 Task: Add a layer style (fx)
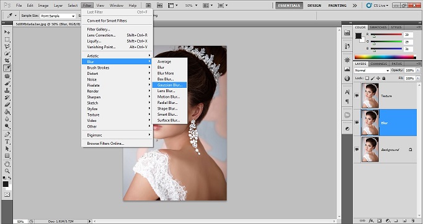(371, 221)
